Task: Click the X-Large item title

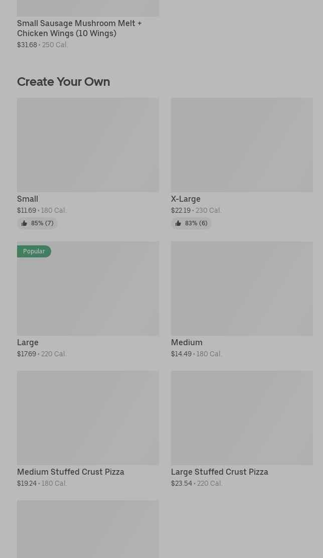Action: click(186, 199)
